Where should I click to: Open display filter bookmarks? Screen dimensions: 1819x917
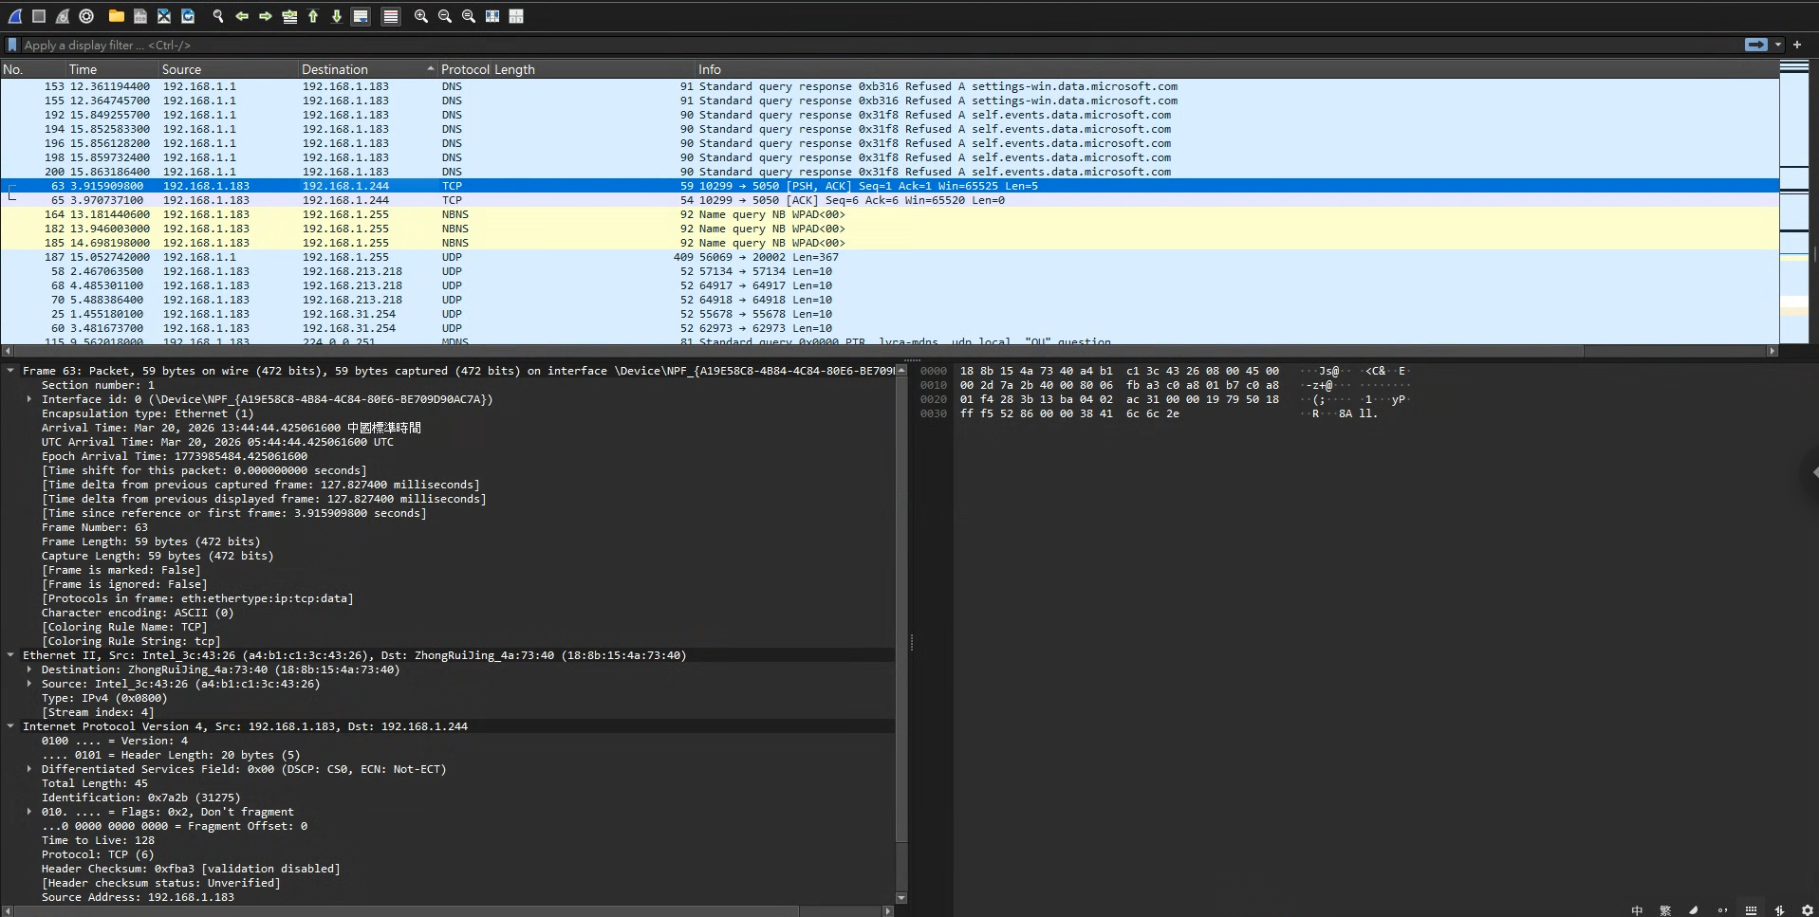tap(11, 45)
